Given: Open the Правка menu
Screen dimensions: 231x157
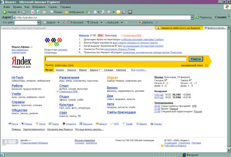Looking at the screenshot, I should tap(17, 7).
